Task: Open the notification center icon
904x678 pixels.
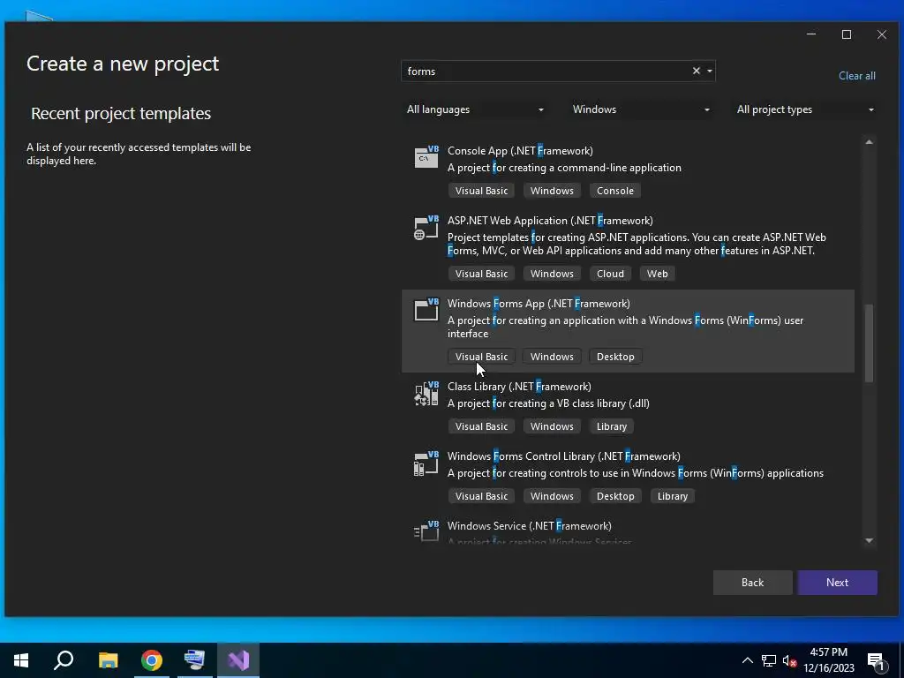Action: pyautogui.click(x=876, y=660)
